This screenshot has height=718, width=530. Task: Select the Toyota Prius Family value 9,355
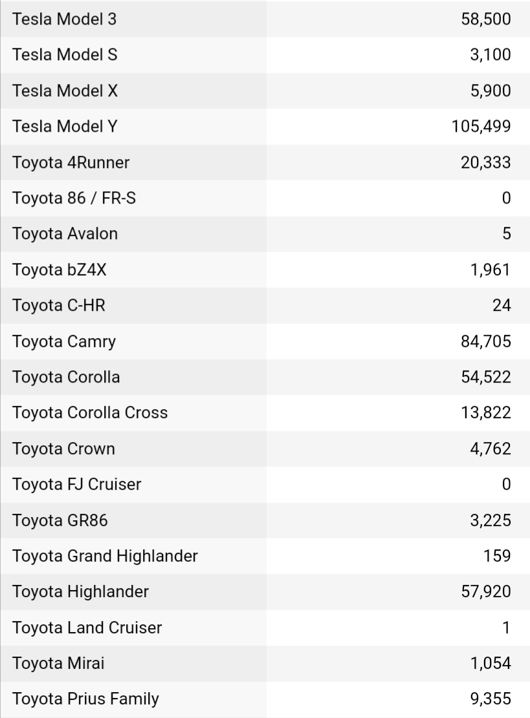coord(490,699)
